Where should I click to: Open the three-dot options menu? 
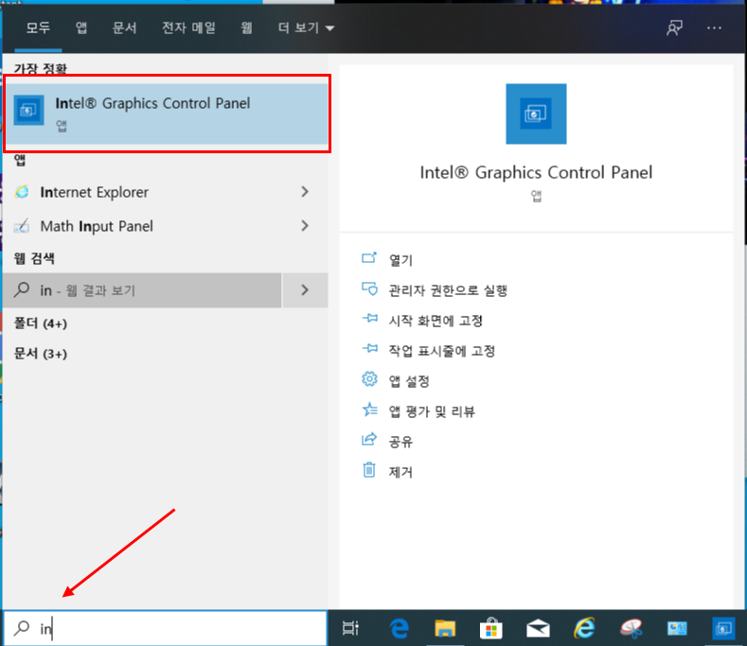pyautogui.click(x=714, y=28)
